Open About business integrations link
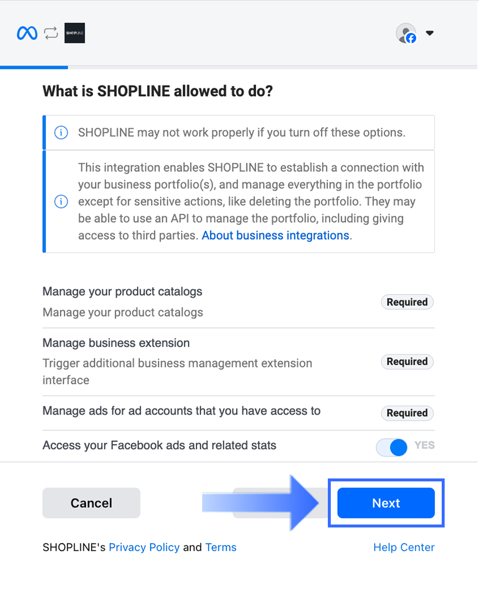 [x=275, y=235]
